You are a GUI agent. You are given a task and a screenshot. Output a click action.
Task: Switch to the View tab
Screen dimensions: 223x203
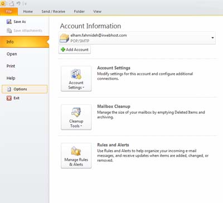point(97,12)
